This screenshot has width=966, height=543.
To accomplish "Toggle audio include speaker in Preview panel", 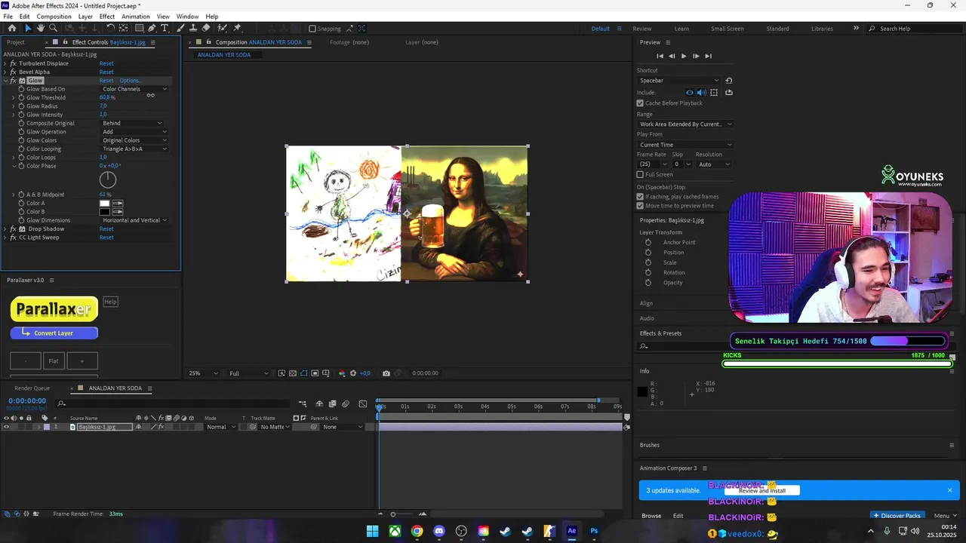I will pyautogui.click(x=701, y=93).
